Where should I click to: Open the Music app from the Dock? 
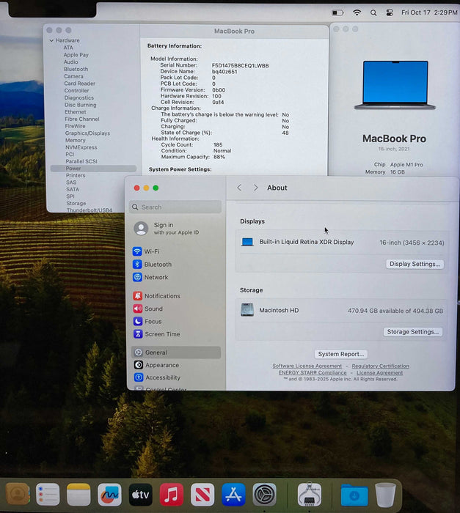coord(172,495)
